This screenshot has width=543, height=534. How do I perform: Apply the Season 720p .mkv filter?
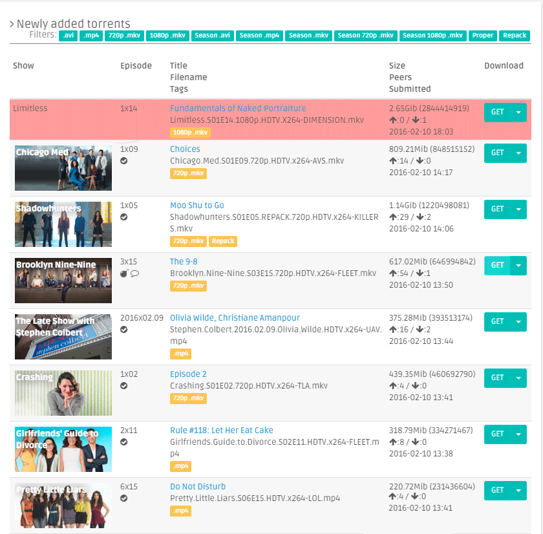(366, 36)
